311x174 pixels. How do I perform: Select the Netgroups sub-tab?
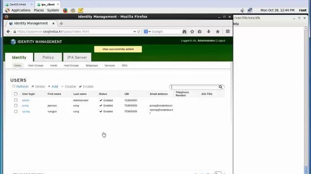point(92,66)
